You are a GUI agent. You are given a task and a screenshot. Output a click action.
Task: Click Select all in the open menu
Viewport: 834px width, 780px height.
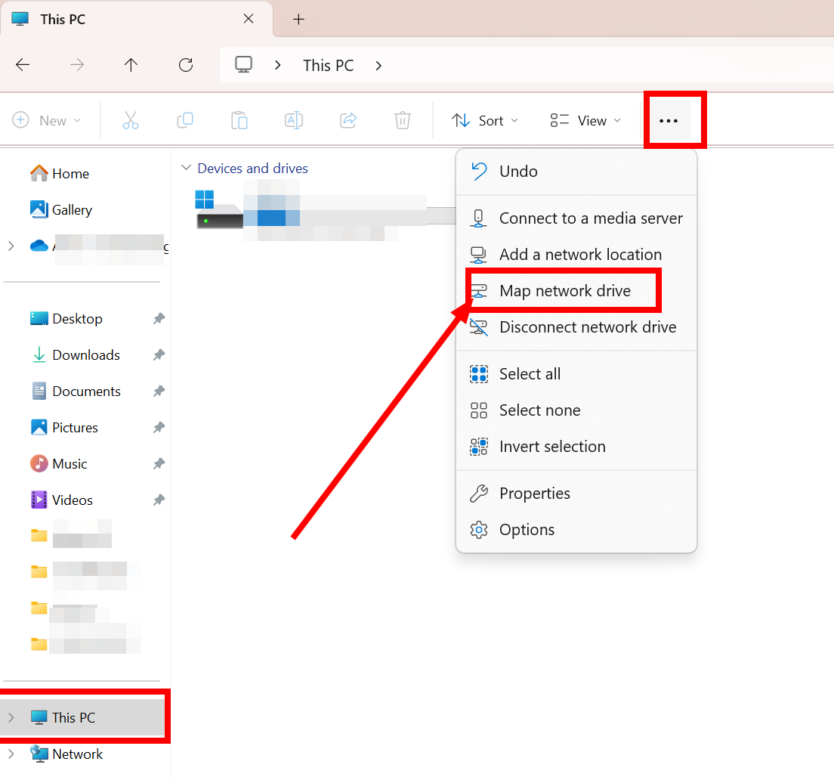pos(529,373)
